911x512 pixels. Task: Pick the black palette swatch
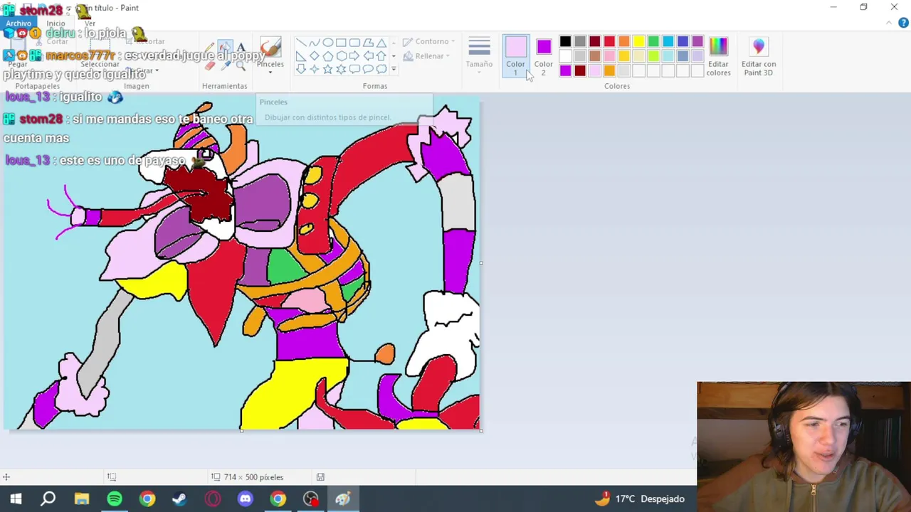565,41
